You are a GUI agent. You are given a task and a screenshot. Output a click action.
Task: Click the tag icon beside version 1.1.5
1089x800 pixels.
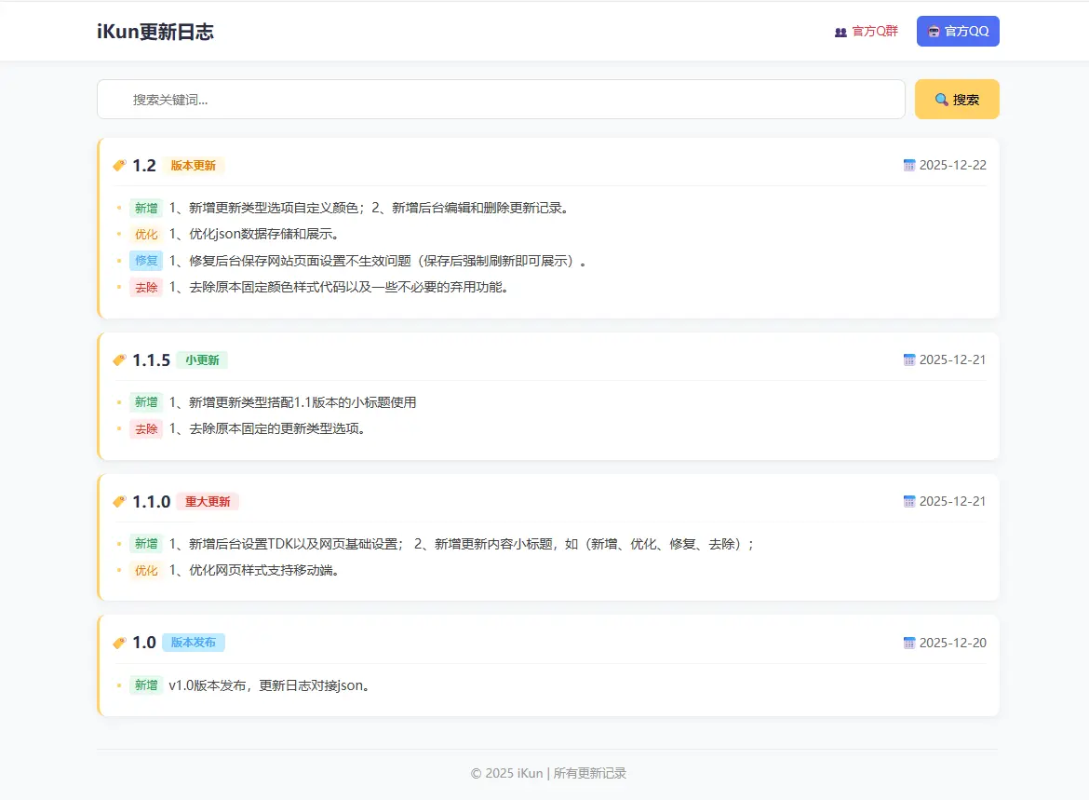pyautogui.click(x=119, y=359)
